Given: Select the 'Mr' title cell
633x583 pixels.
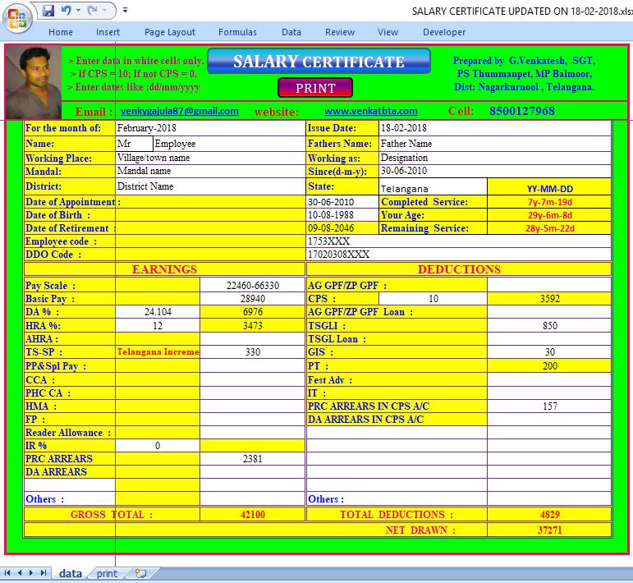Looking at the screenshot, I should pyautogui.click(x=134, y=144).
